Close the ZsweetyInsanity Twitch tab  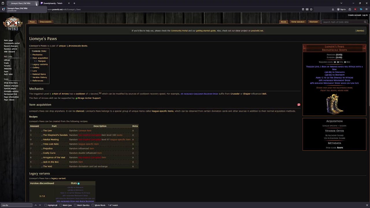(69, 3)
